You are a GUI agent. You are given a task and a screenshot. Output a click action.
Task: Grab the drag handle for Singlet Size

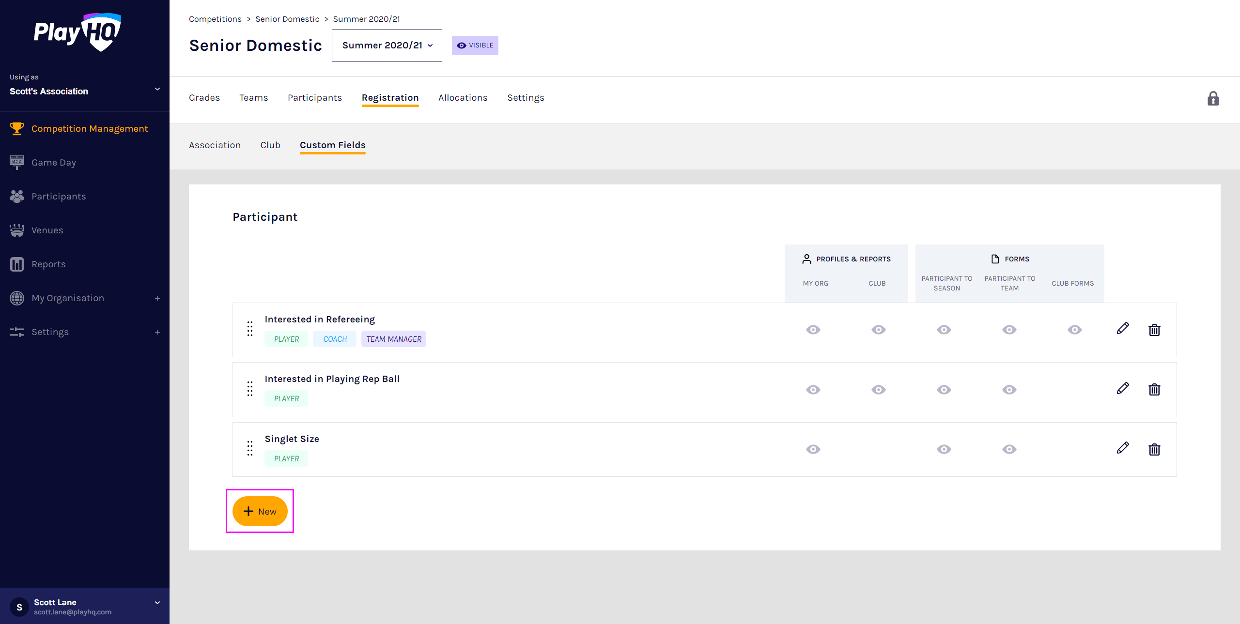pyautogui.click(x=250, y=448)
